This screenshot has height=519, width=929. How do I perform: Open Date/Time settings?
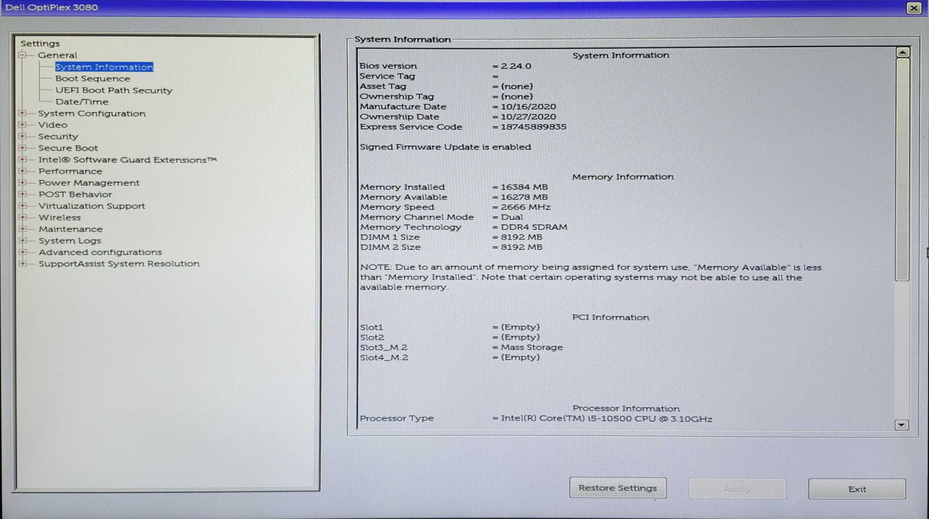point(82,102)
